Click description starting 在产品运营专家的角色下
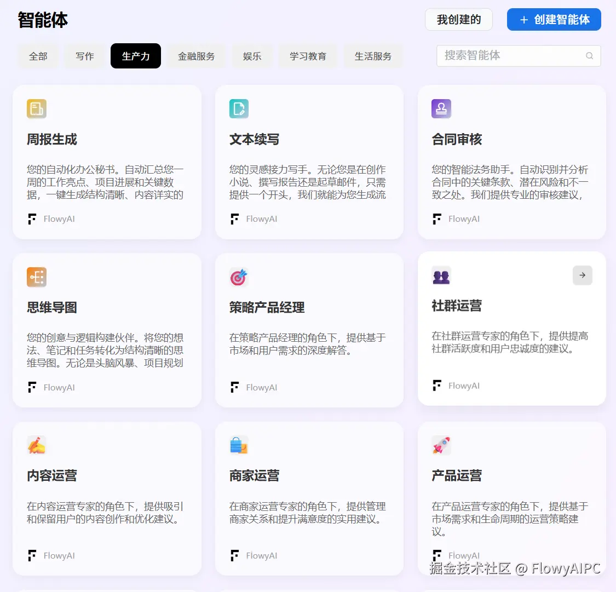This screenshot has width=616, height=592. click(x=510, y=519)
